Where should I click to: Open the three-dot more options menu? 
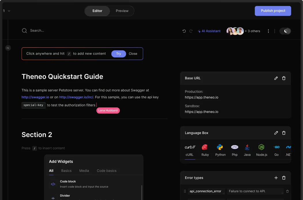coord(268,31)
